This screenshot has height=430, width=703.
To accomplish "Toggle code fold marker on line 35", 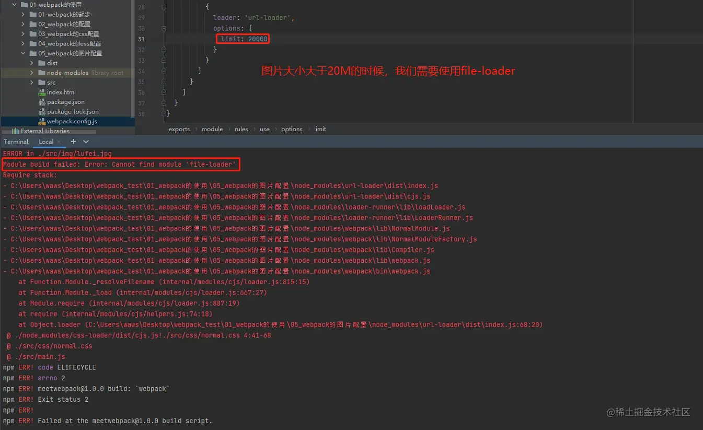I will click(x=164, y=82).
